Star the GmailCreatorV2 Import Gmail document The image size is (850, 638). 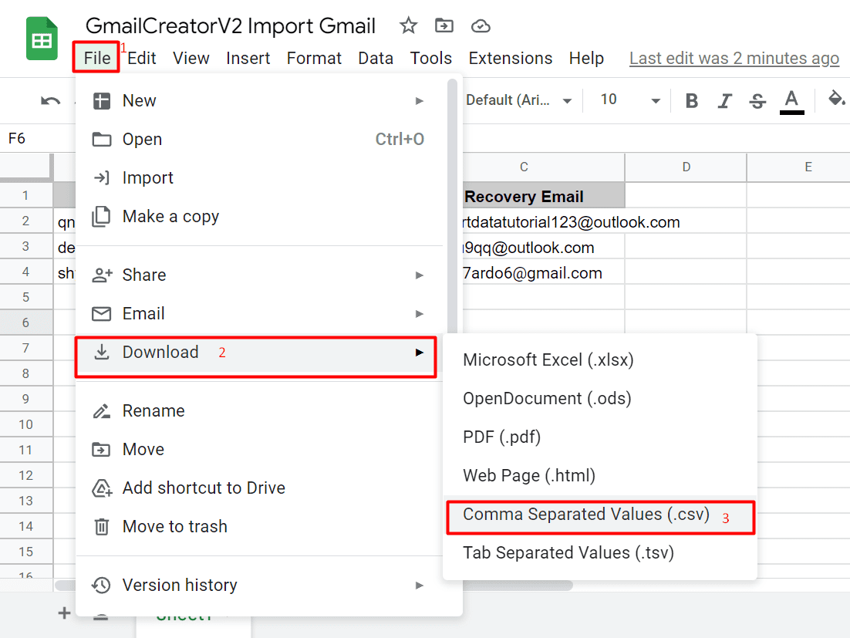[408, 25]
